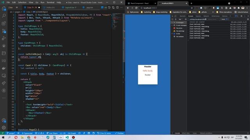The image size is (250, 140).
Task: Open remote window indicator in status bar
Action: pos(3,133)
